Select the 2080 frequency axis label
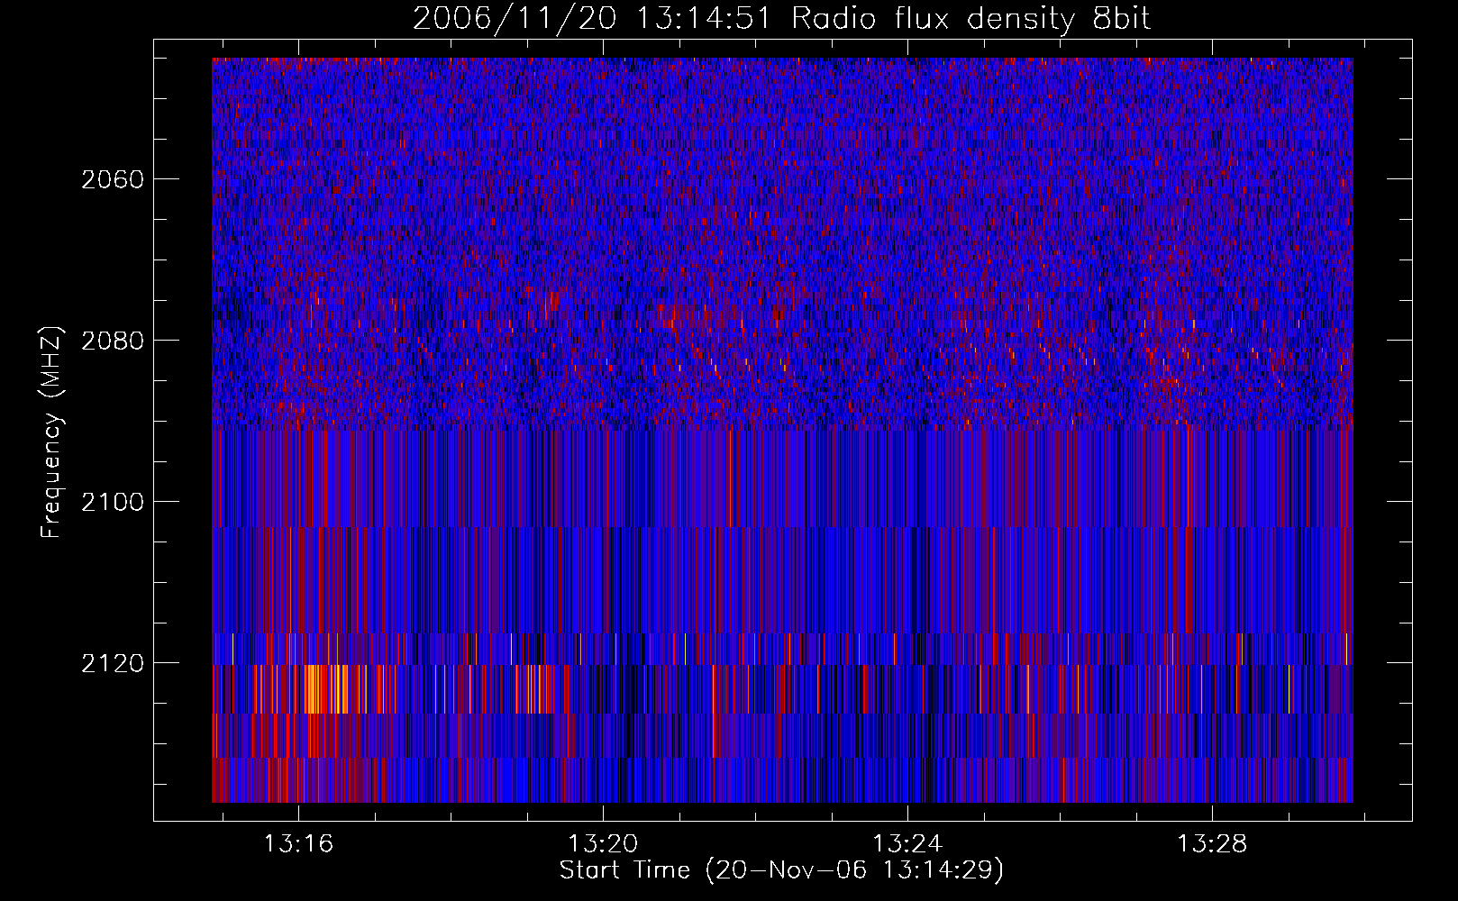The image size is (1458, 901). pos(113,341)
